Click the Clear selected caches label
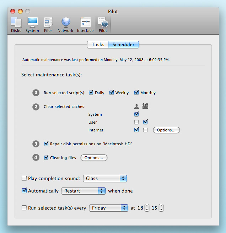 click(x=65, y=107)
